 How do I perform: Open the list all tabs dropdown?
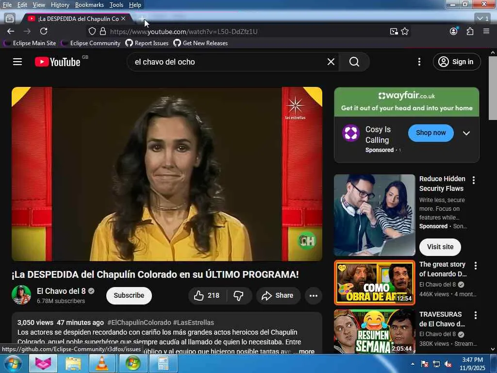coord(483,18)
